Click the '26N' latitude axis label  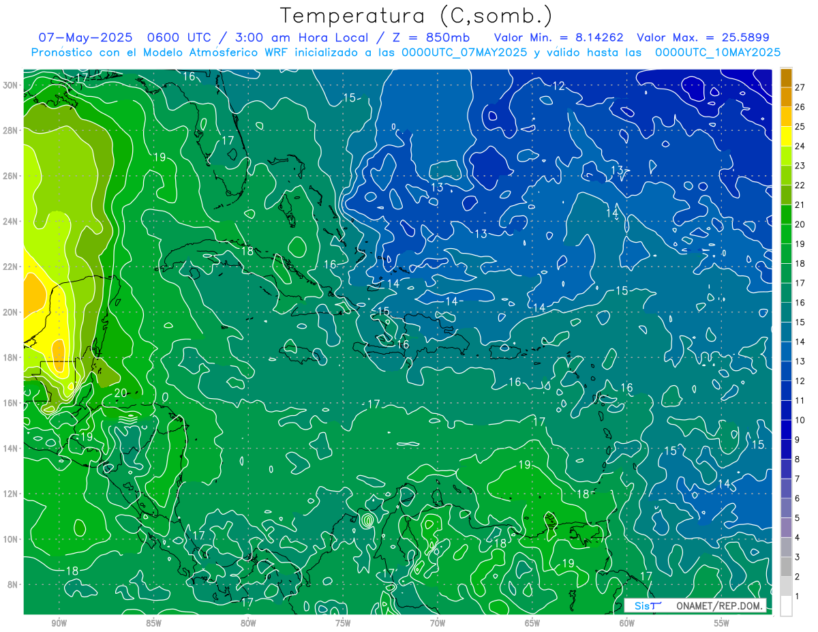(x=10, y=176)
